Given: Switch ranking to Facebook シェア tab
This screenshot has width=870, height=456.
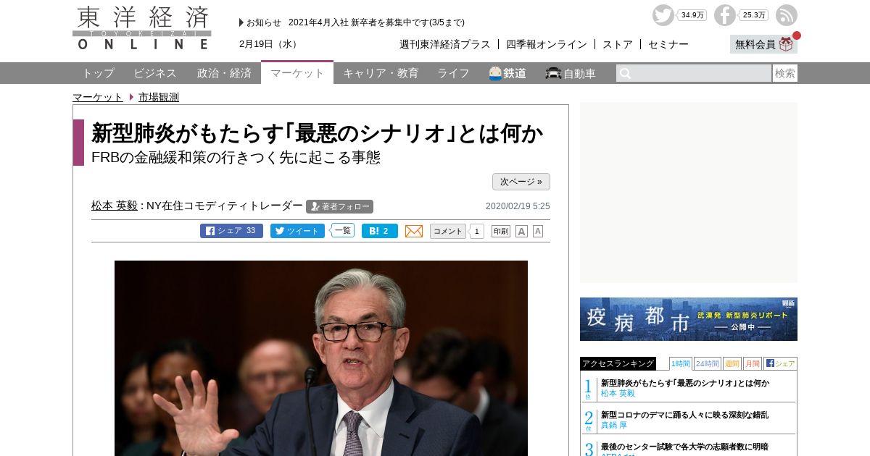Looking at the screenshot, I should [780, 363].
